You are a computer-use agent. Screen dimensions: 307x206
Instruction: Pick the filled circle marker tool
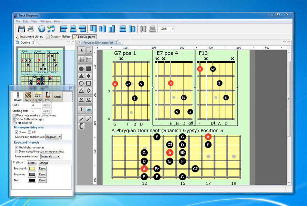82,69
